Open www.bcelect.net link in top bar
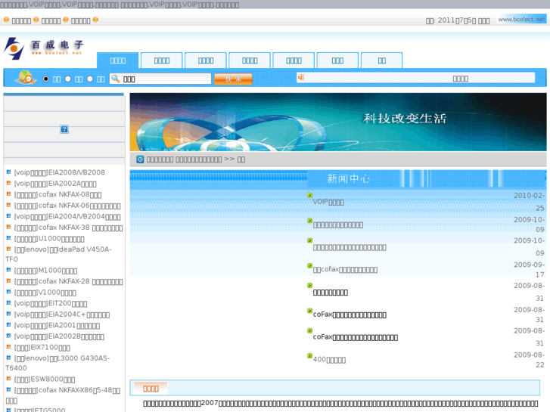This screenshot has height=412, width=550. tap(521, 20)
